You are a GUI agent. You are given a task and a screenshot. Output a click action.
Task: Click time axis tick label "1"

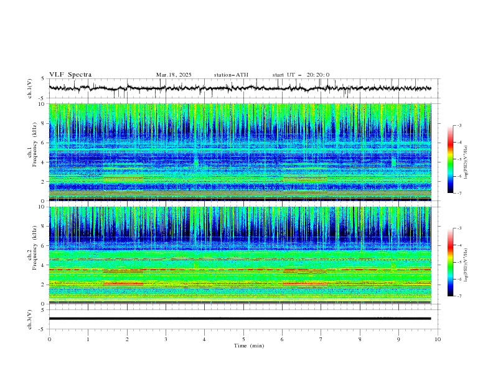tap(88, 339)
